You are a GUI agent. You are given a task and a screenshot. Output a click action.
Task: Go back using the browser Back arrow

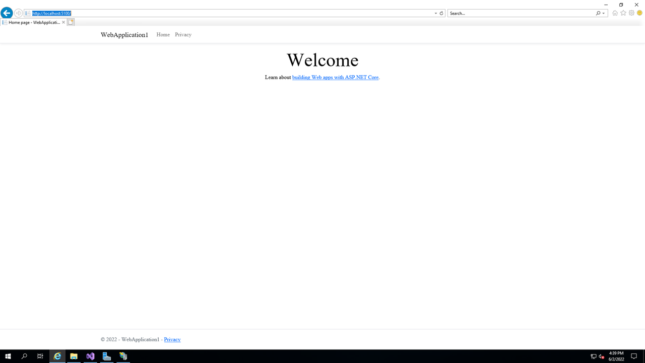click(x=7, y=13)
